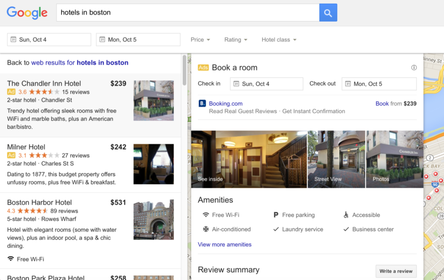Open the Milner Hotel listing title
The image size is (444, 280).
coord(26,147)
